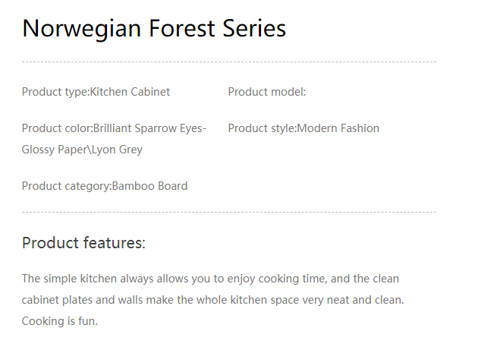The width and height of the screenshot is (494, 350).
Task: Click the dashed divider below the title
Action: pos(228,61)
